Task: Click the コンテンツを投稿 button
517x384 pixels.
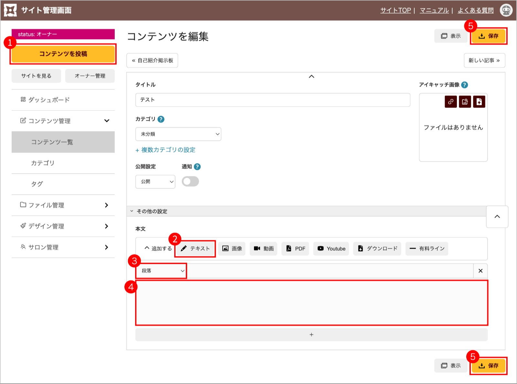Action: pos(63,54)
